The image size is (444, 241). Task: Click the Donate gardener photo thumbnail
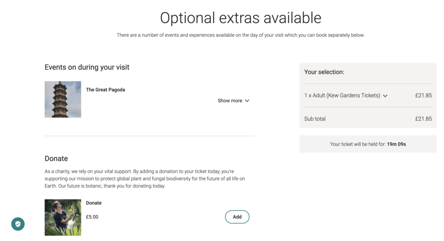point(63,218)
